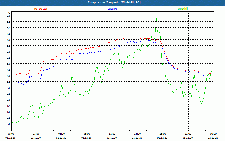Image resolution: width=225 pixels, height=141 pixels.
Task: Click the 02.12.20 date label
Action: click(213, 138)
